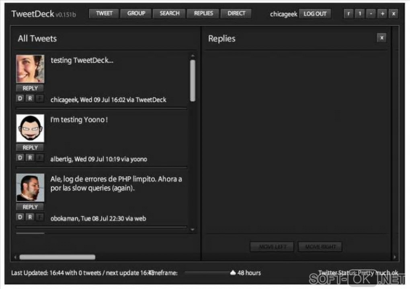Screen dimensions: 410x289
Task: Open the DIRECT messages column
Action: (236, 13)
